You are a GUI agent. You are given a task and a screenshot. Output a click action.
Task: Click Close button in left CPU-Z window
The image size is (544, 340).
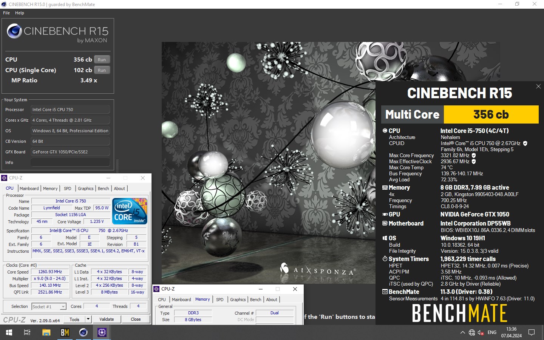point(136,319)
